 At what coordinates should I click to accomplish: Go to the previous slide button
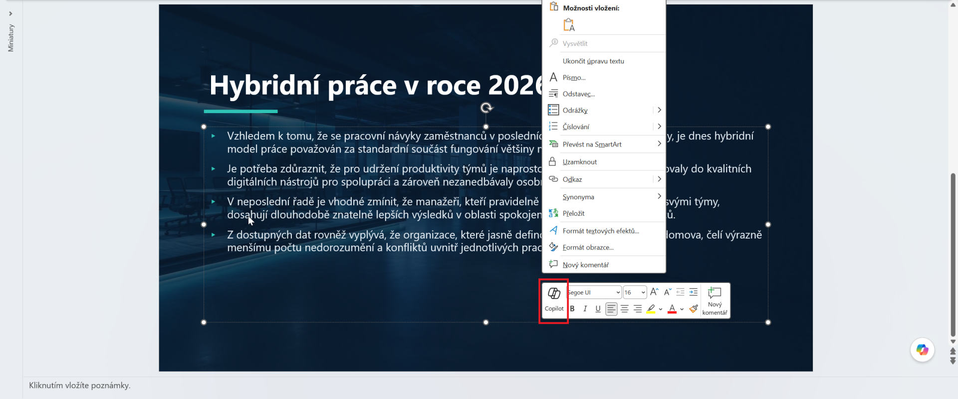click(x=953, y=352)
